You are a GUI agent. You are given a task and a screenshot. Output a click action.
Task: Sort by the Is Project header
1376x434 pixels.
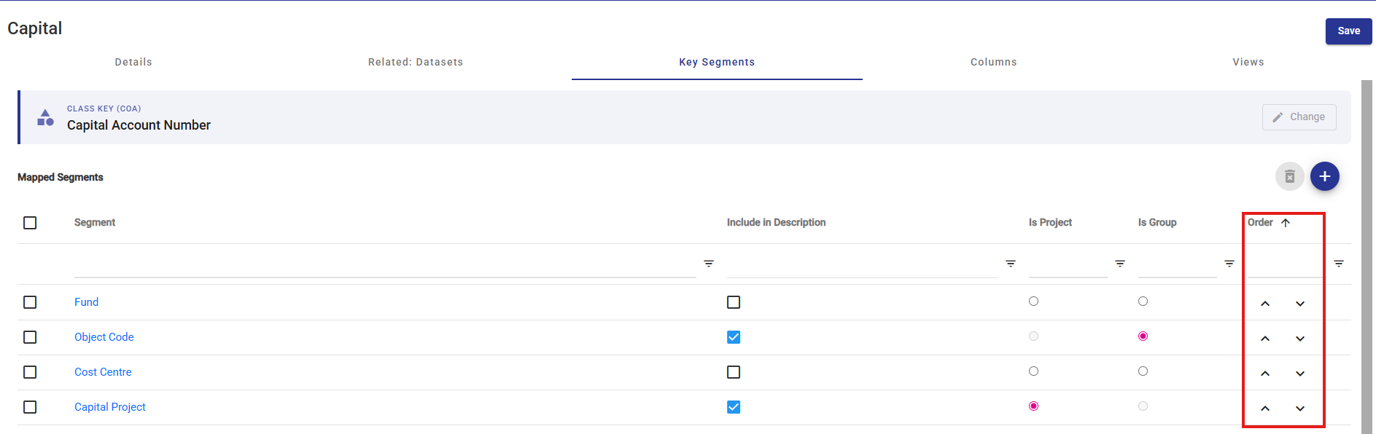(x=1050, y=223)
